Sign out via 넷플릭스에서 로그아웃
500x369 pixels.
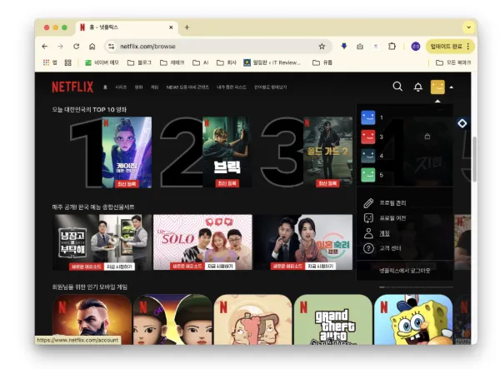coord(404,271)
